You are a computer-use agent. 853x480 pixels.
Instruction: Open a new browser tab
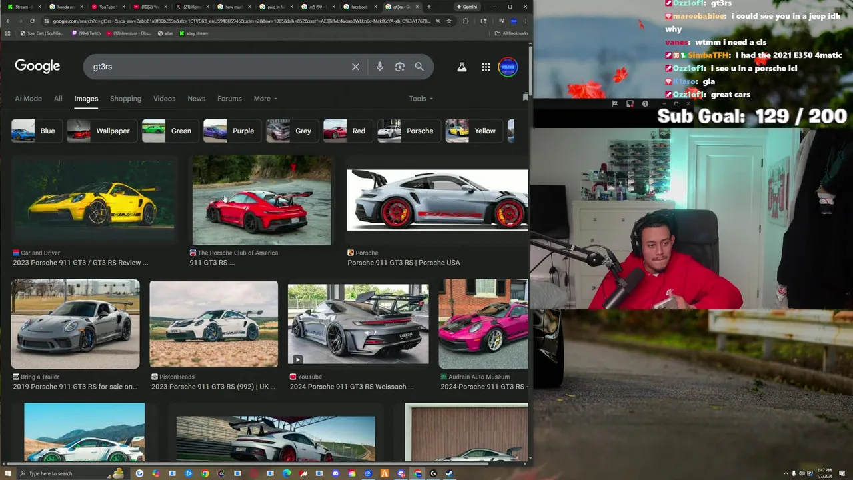pyautogui.click(x=428, y=7)
